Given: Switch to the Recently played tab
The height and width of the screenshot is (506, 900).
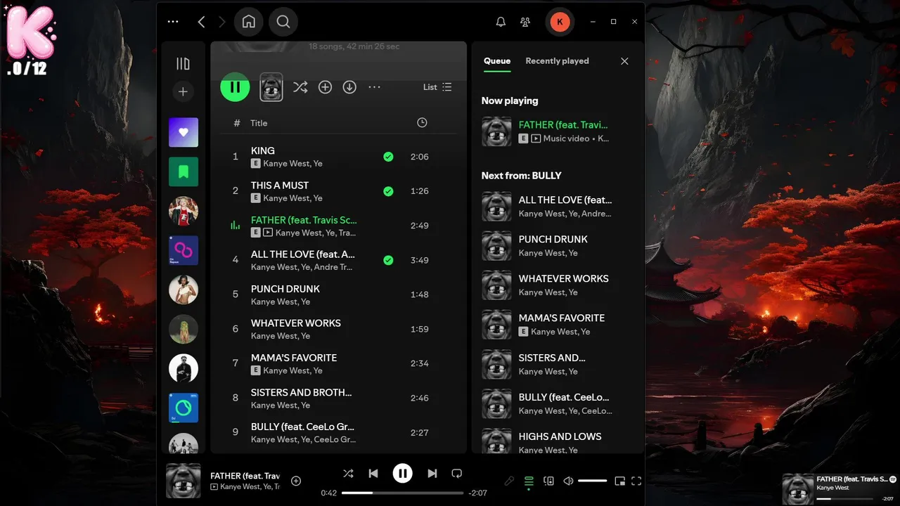Looking at the screenshot, I should tap(557, 61).
